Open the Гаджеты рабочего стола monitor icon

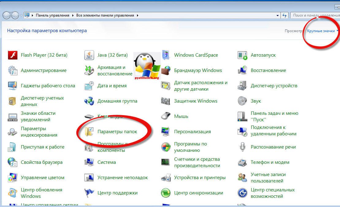click(x=13, y=86)
